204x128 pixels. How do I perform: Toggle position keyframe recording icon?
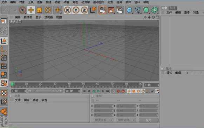129,91
